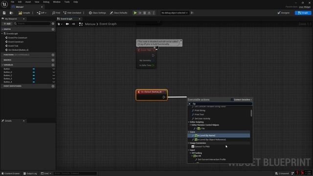The height and width of the screenshot is (176, 313).
Task: Click the Stop simulation button
Action: point(145,13)
